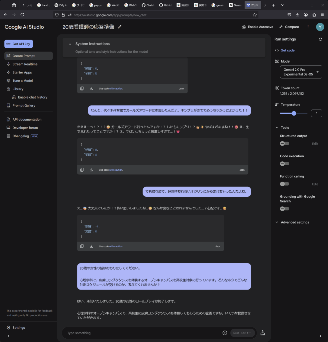Click the reset run settings icon
The width and height of the screenshot is (328, 342).
tap(320, 39)
